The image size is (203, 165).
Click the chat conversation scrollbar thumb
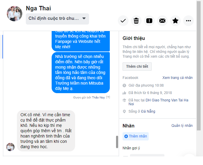[x=117, y=142]
